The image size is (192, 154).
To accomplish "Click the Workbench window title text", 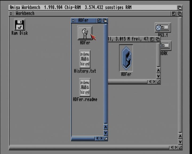I will 25,13.
